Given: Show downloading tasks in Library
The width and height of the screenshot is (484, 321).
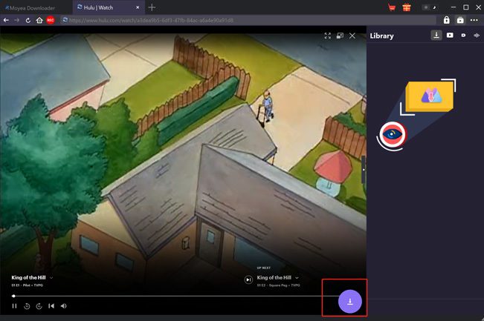Looking at the screenshot, I should click(436, 35).
